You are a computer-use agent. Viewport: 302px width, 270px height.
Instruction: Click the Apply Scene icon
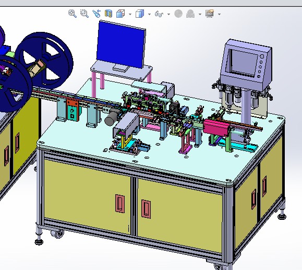(190, 14)
